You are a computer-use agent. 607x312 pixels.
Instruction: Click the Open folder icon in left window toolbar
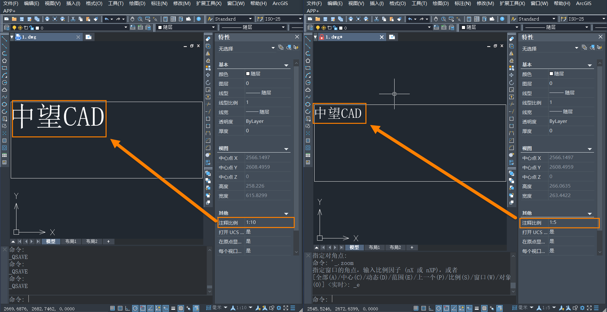tap(14, 19)
